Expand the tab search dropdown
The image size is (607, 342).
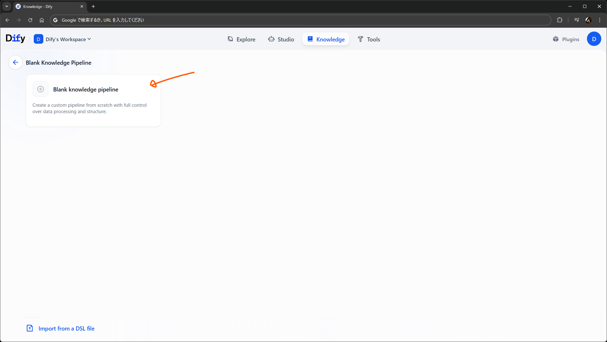7,6
